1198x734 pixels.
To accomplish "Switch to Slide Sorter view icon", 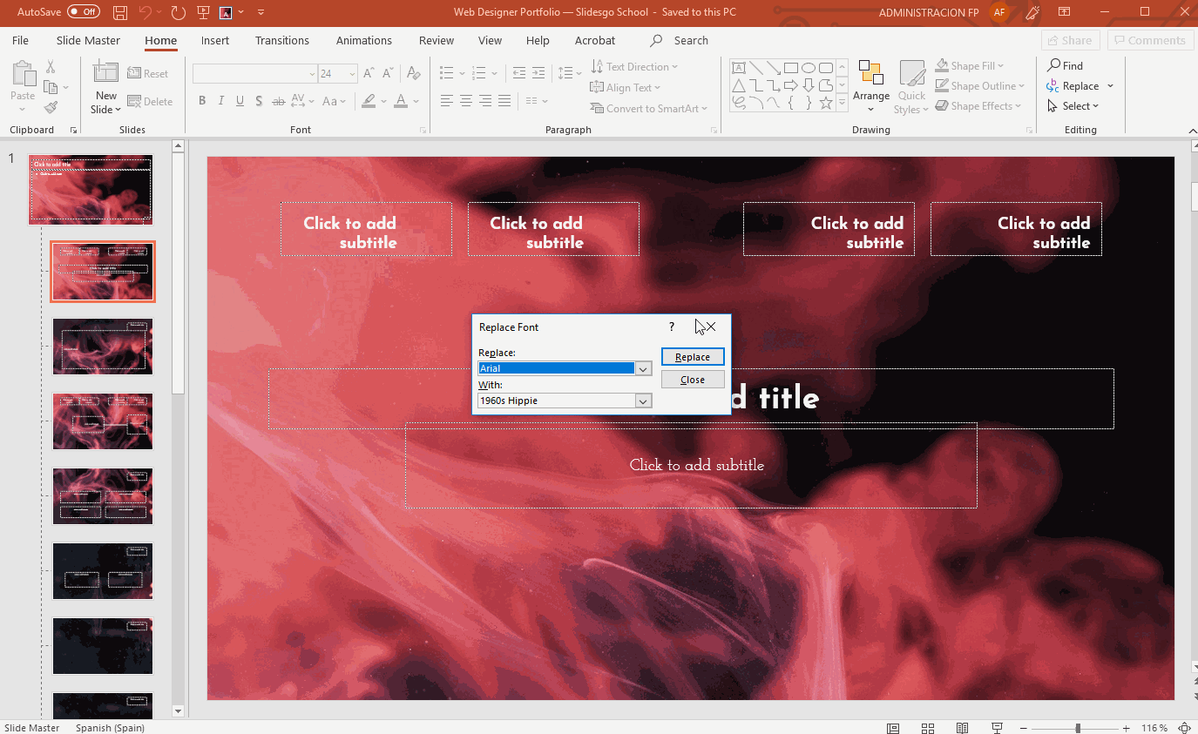I will click(x=928, y=728).
